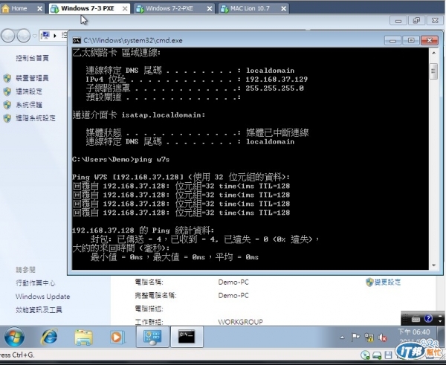Click computer name value Demo-PC
Image resolution: width=446 pixels, height=365 pixels.
[x=233, y=282]
